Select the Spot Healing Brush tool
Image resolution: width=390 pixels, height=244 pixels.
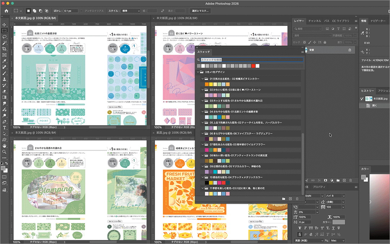click(x=4, y=67)
